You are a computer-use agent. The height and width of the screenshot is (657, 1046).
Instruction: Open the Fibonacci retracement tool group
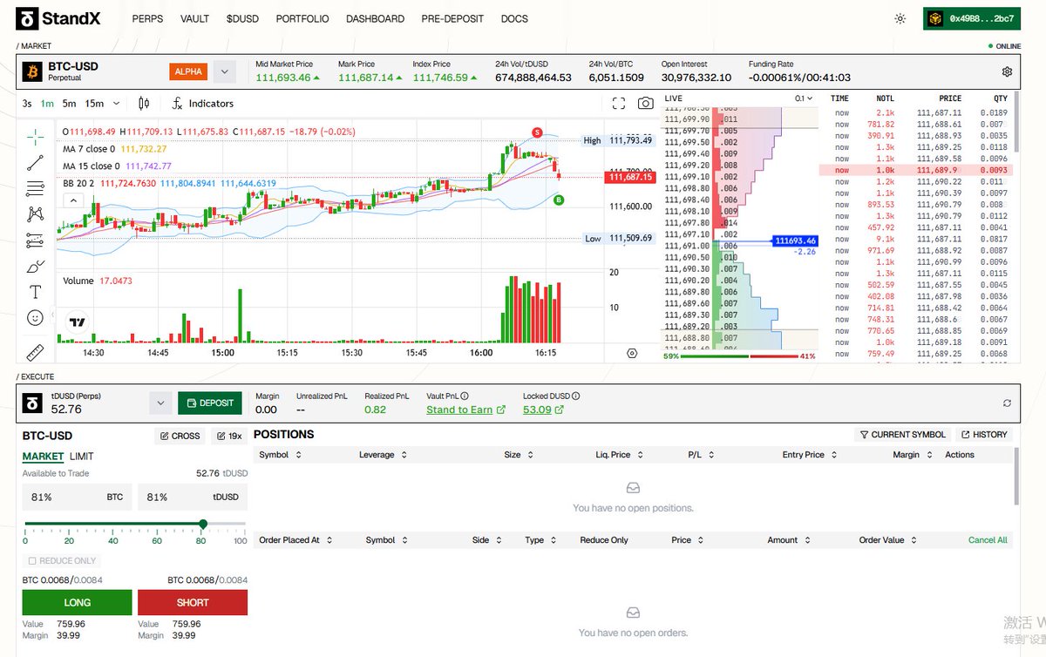[35, 187]
